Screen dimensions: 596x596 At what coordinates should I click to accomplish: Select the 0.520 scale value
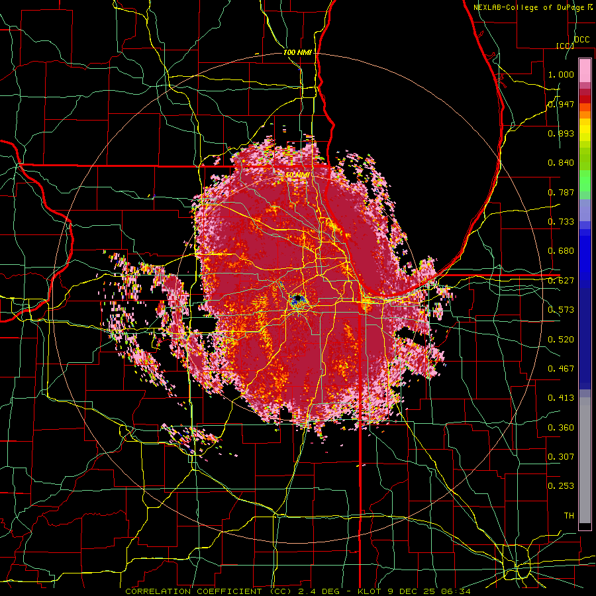[x=561, y=340]
